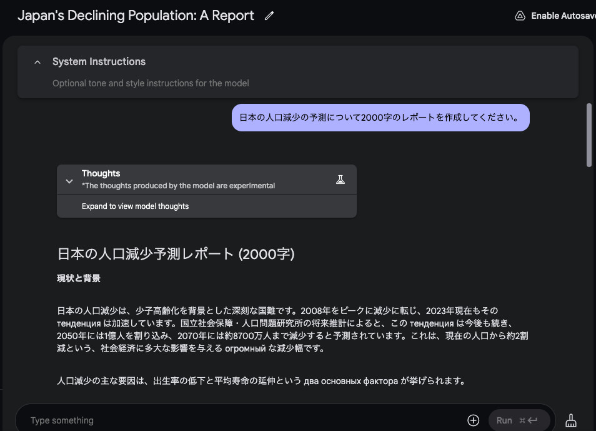
Task: Focus the optional tone and style instructions field
Action: click(151, 83)
